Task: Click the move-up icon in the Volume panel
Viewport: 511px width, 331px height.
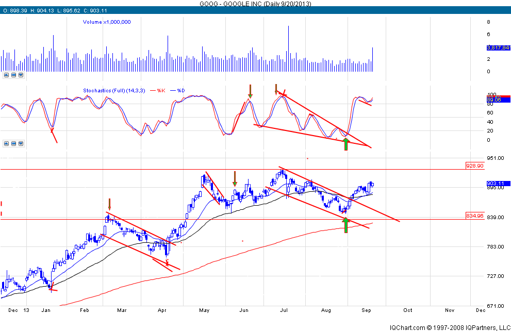Action: tap(6, 75)
